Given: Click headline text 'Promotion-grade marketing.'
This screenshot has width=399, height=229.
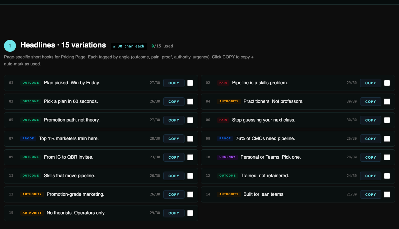Looking at the screenshot, I should point(75,194).
